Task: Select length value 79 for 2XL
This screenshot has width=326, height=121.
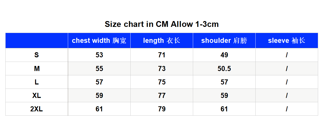Action: point(162,109)
